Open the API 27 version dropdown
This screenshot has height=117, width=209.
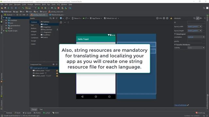point(86,18)
